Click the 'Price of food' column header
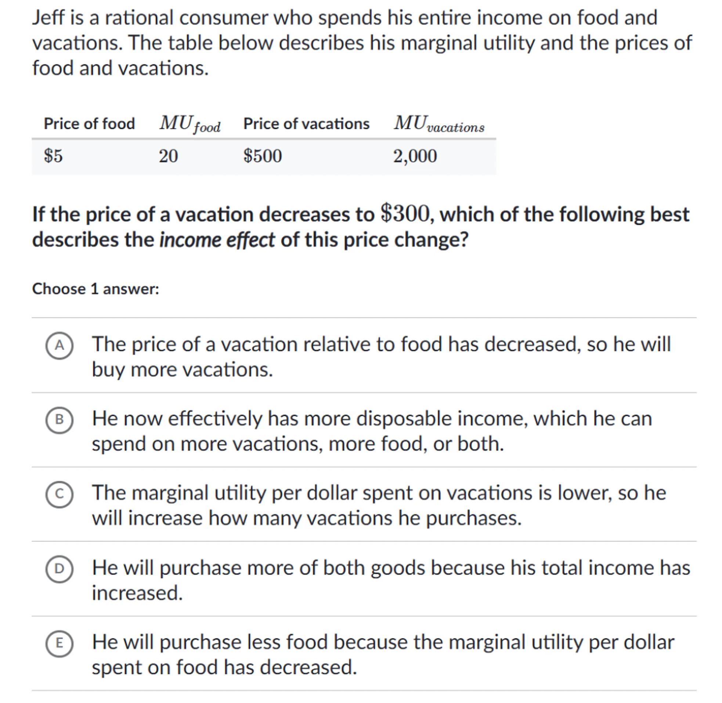The image size is (722, 703). click(x=89, y=124)
